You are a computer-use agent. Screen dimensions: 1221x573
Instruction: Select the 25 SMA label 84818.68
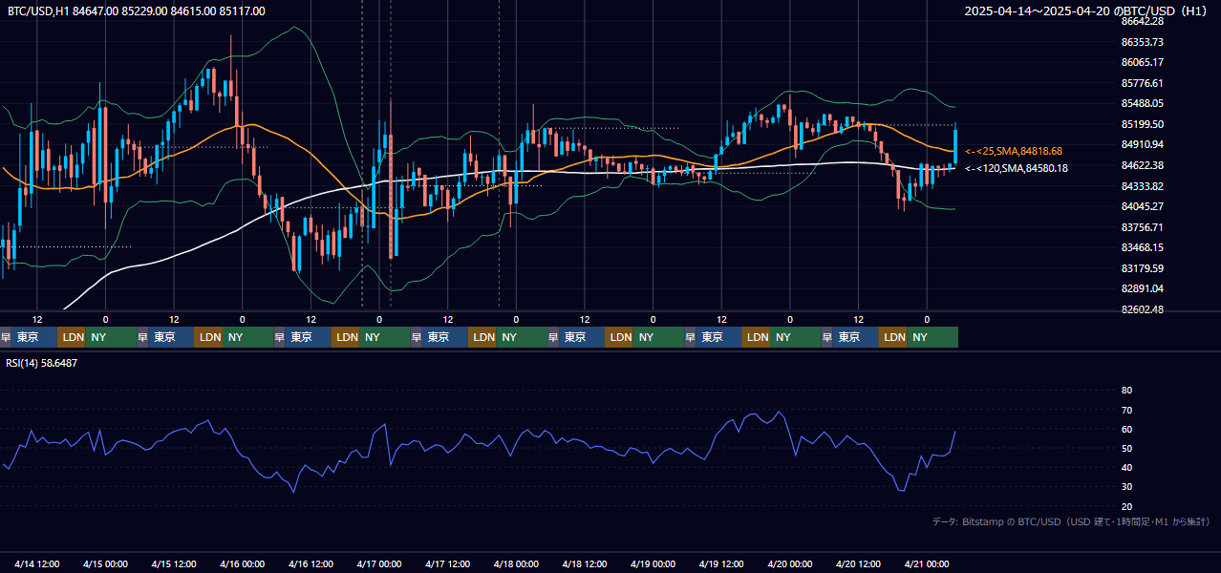click(x=1014, y=151)
